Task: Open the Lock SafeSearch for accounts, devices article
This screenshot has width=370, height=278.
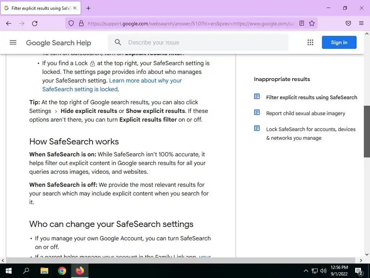Action: click(x=311, y=134)
